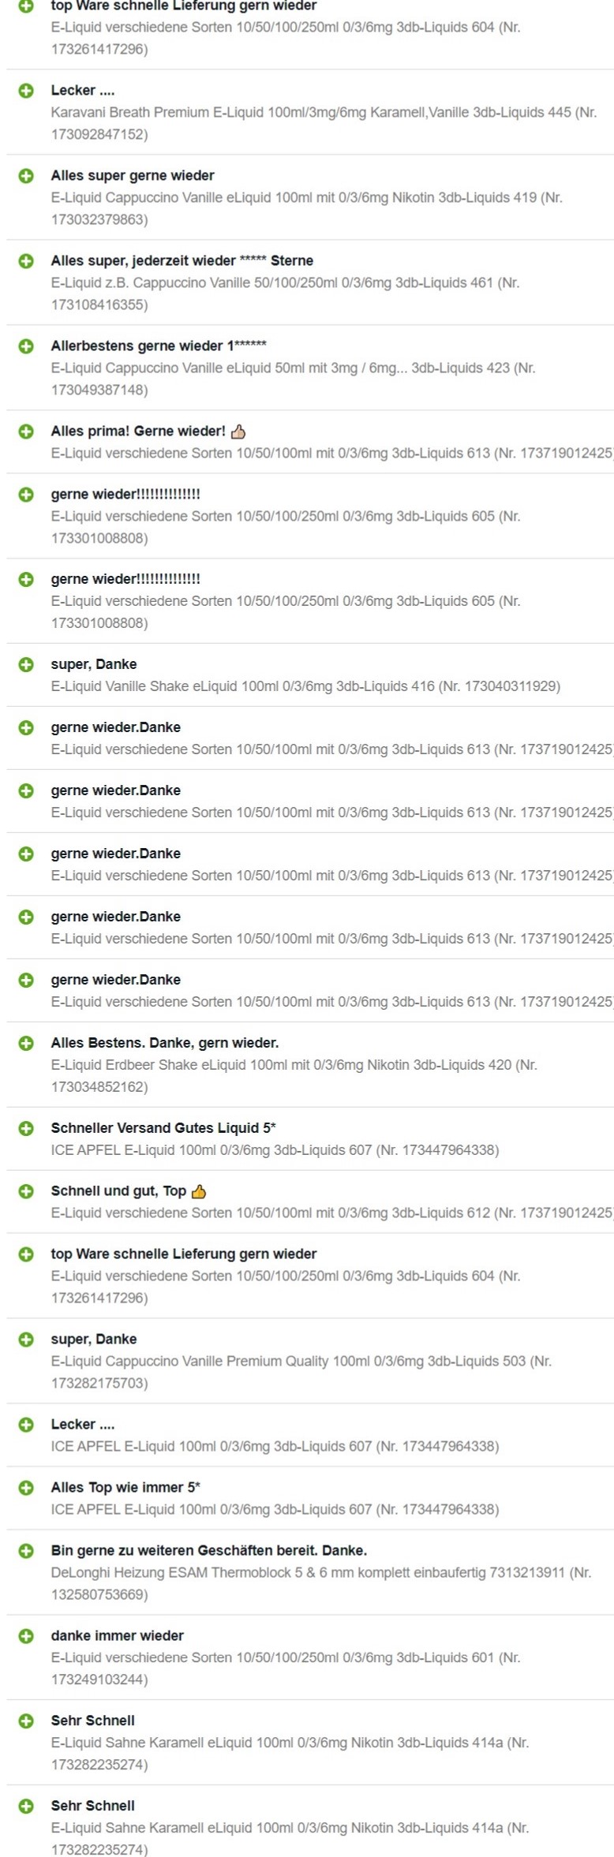The height and width of the screenshot is (1857, 614).
Task: Click green plus icon beside 'Alles super gerne wieder'
Action: (x=26, y=176)
